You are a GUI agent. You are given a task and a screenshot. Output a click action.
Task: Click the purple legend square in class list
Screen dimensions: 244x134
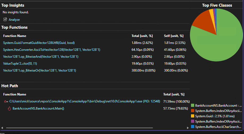click(193, 122)
